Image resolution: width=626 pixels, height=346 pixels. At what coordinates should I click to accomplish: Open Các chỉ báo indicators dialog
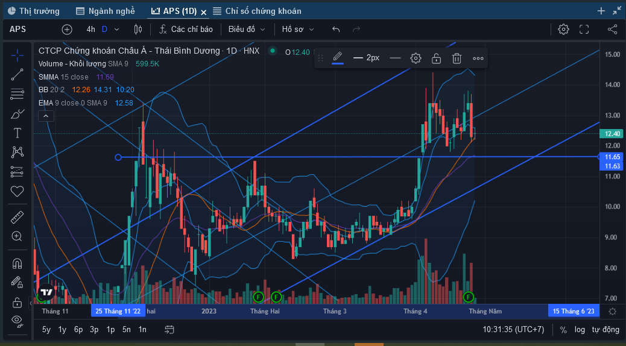[x=186, y=29]
